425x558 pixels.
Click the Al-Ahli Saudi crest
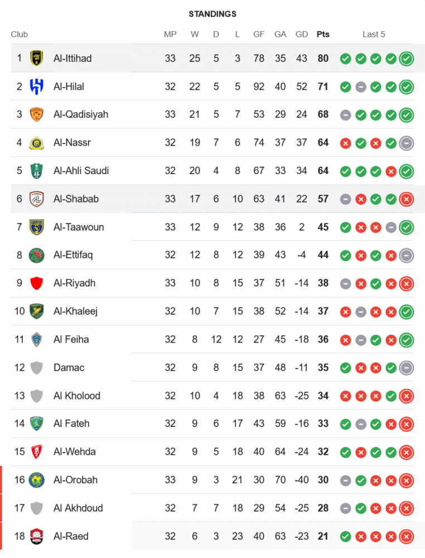(37, 171)
